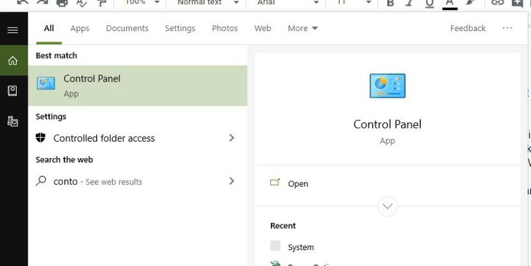The height and width of the screenshot is (266, 531).
Task: Click the Feedback button
Action: [x=468, y=28]
